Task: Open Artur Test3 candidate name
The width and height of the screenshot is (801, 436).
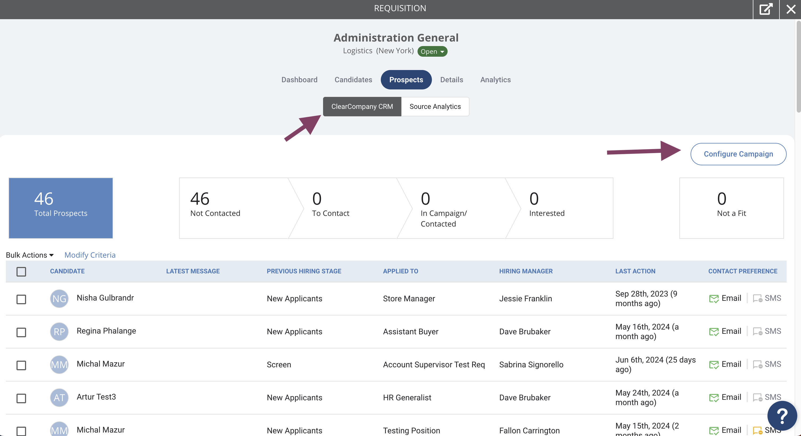Action: coord(96,397)
